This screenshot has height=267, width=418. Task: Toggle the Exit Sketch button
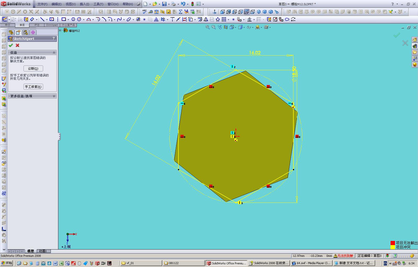pos(5,19)
